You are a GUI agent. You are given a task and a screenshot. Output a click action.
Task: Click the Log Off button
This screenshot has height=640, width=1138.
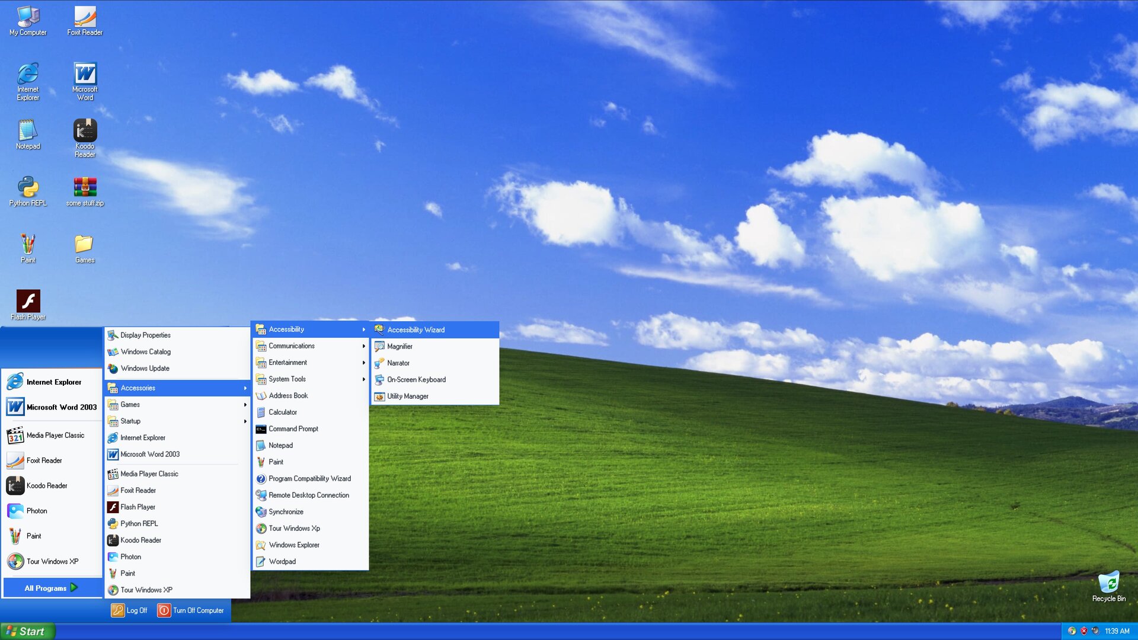[x=129, y=610]
